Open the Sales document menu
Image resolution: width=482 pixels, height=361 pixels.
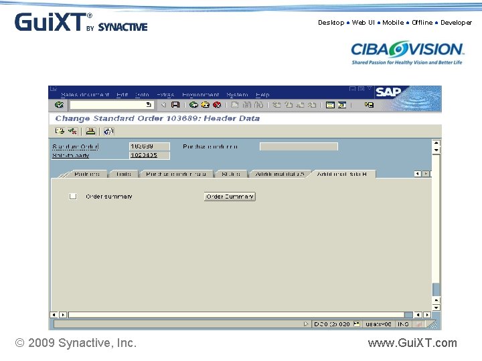click(x=85, y=94)
